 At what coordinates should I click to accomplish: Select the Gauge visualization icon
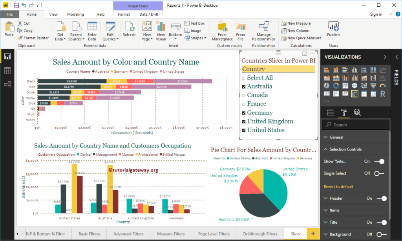point(382,86)
